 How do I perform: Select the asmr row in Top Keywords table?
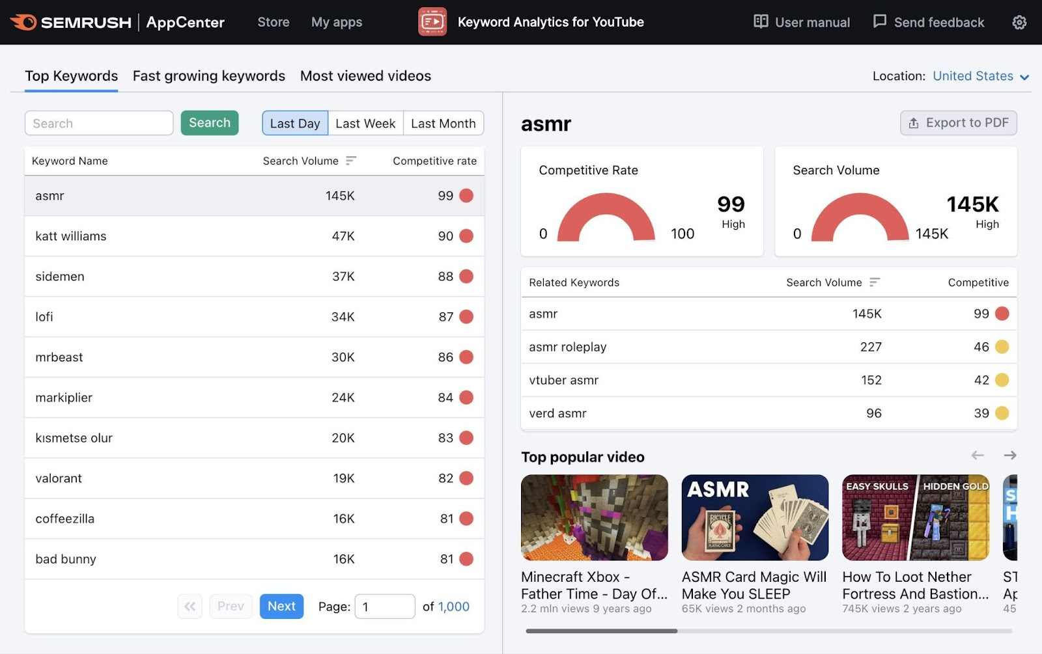(x=254, y=196)
